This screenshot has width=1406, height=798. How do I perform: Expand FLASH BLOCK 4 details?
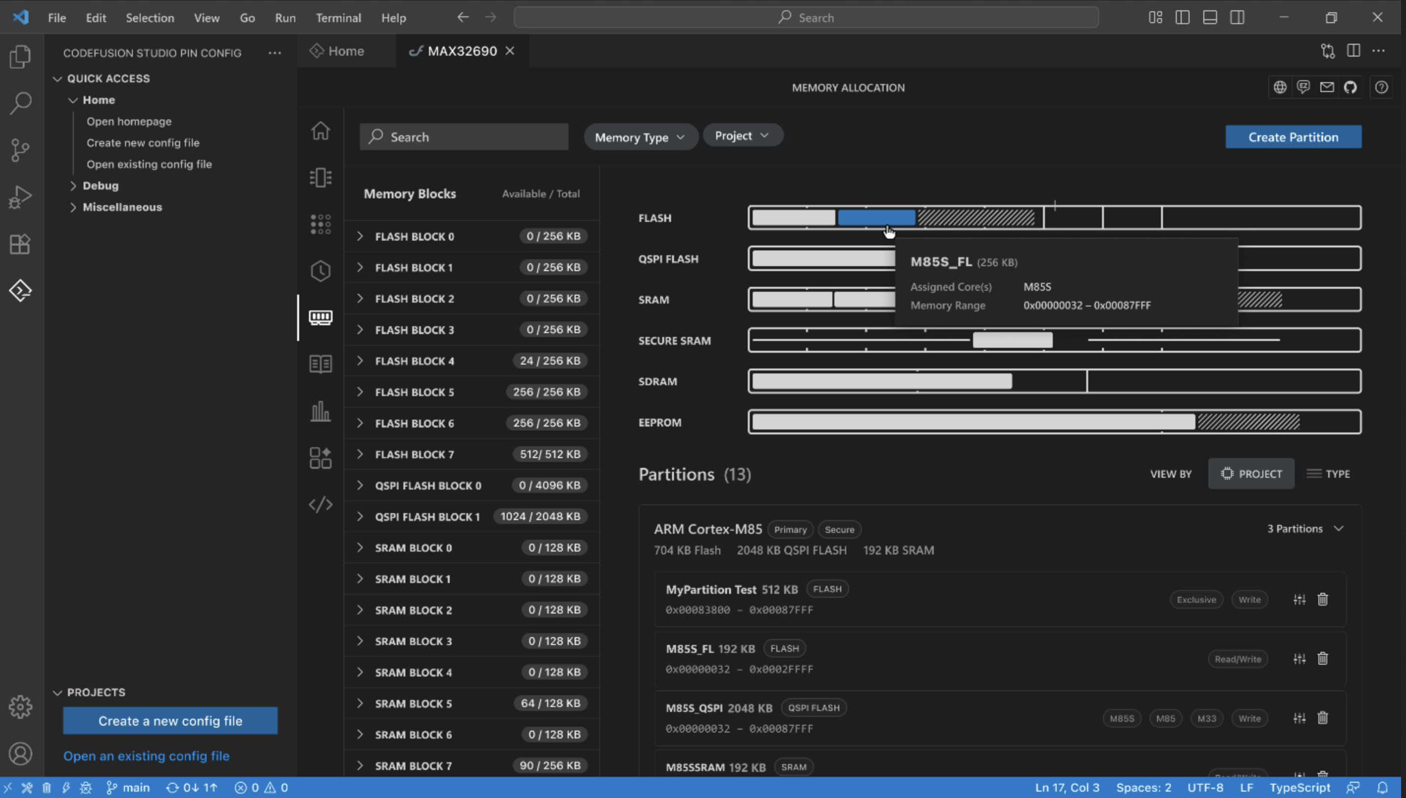[x=360, y=361]
